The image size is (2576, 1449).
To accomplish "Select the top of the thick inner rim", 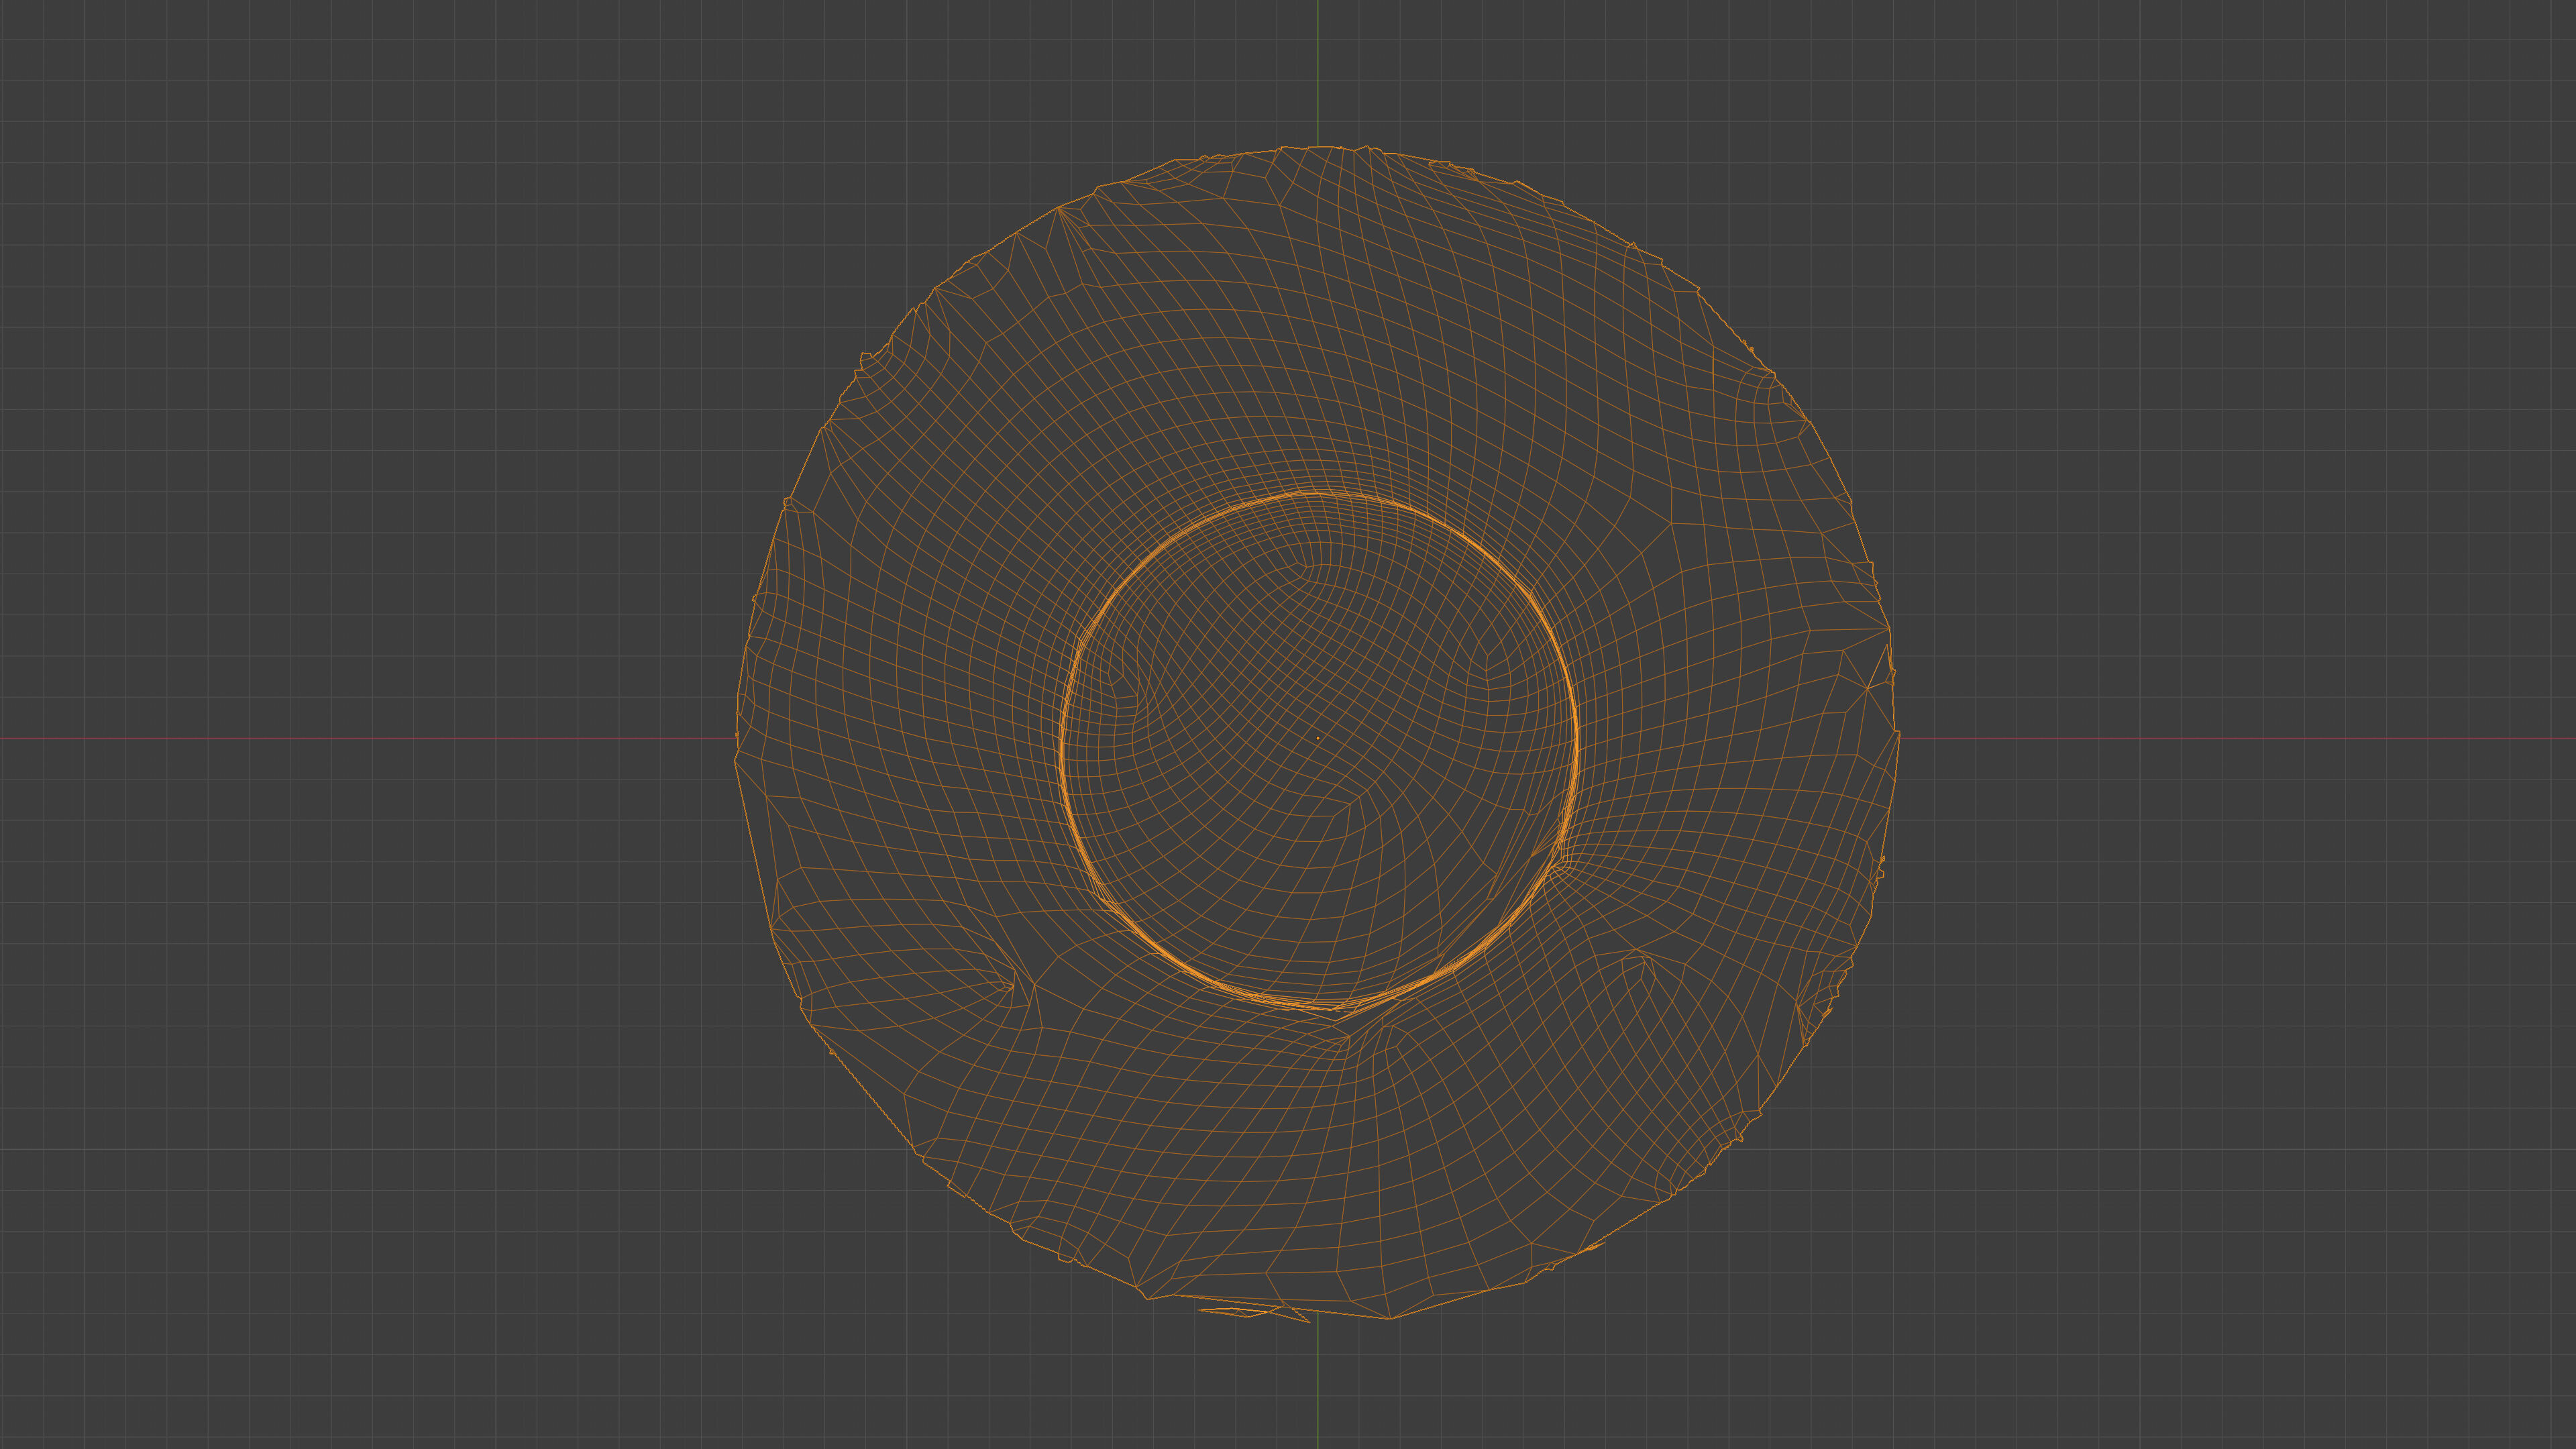I will (1317, 493).
